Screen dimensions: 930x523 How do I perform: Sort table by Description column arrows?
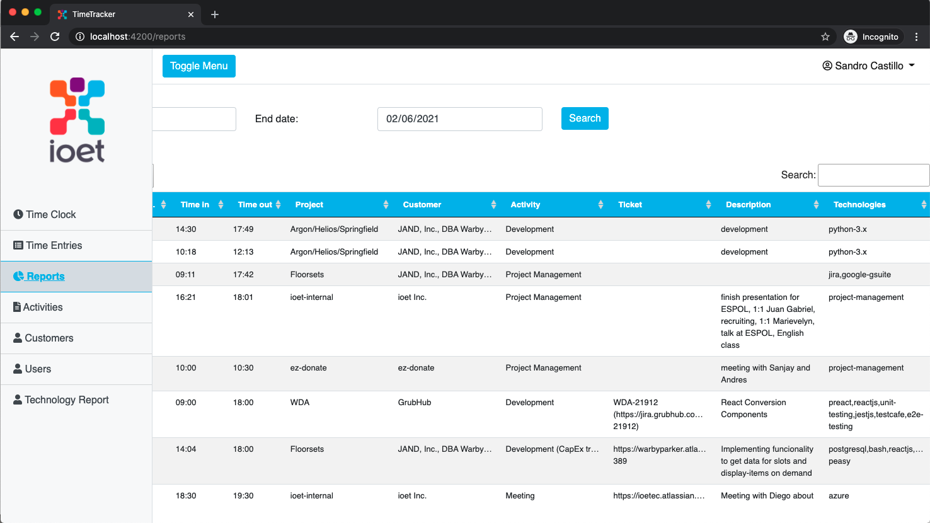[816, 205]
